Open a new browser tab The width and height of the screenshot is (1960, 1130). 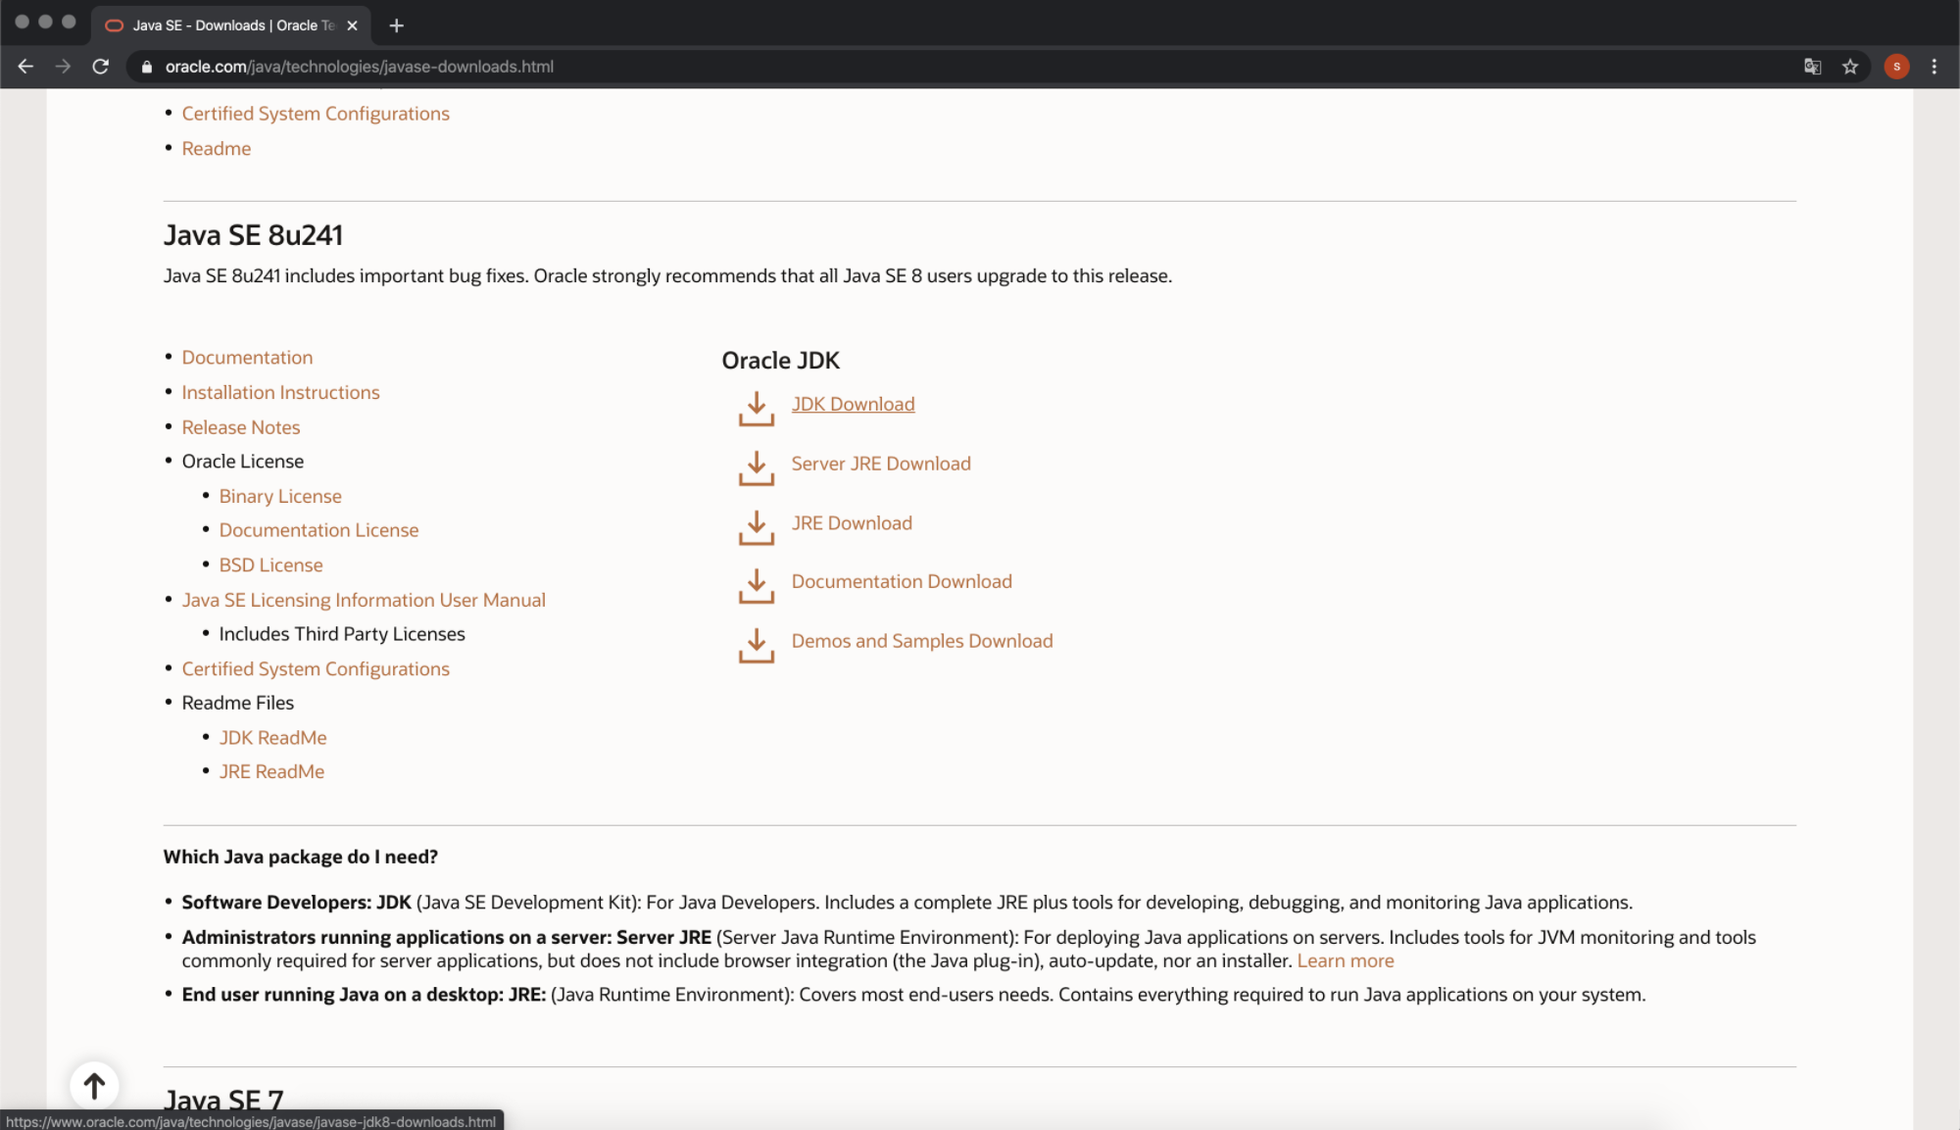pyautogui.click(x=396, y=25)
